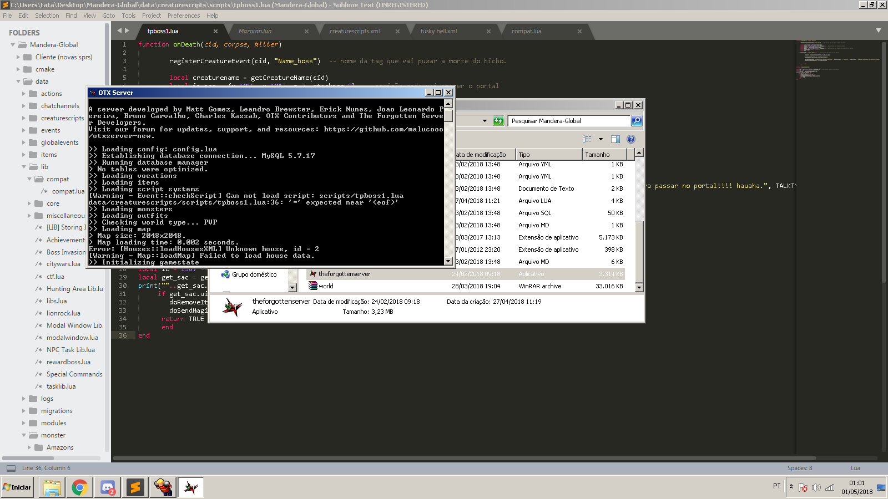Image resolution: width=888 pixels, height=499 pixels.
Task: Expand the cmake folder
Action: pos(18,69)
